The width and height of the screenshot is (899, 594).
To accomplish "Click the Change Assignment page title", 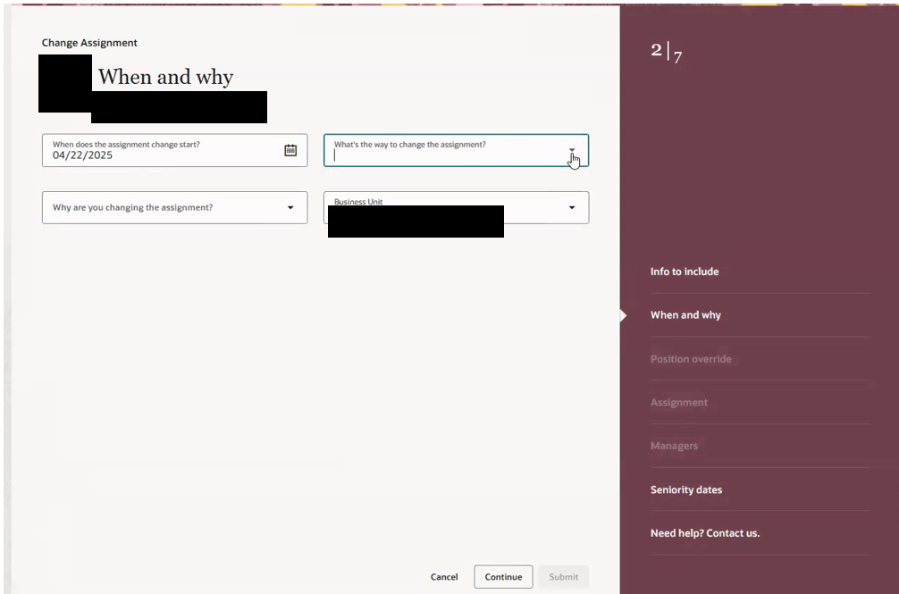I will click(88, 42).
